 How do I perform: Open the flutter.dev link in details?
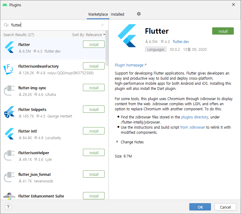point(181,41)
